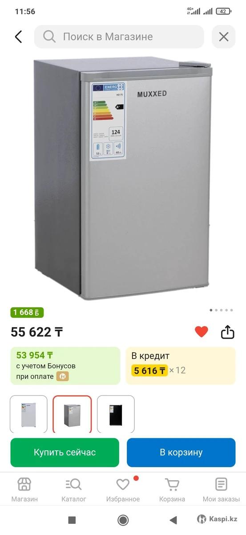The height and width of the screenshot is (535, 246).
Task: Tap the share icon next to the heart
Action: (227, 332)
